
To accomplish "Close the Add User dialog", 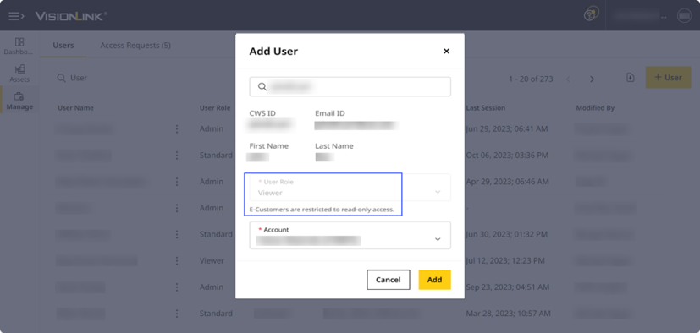I will click(x=446, y=52).
